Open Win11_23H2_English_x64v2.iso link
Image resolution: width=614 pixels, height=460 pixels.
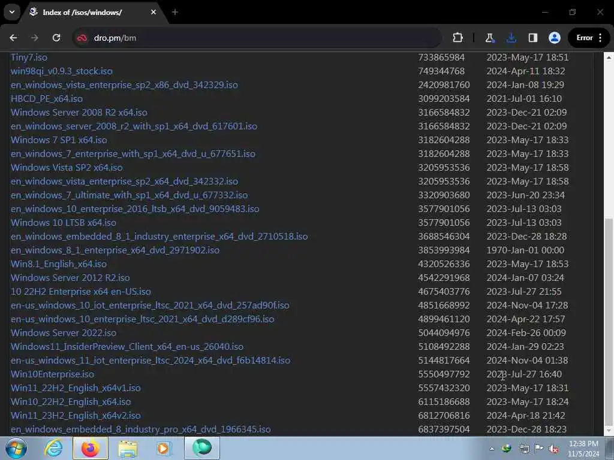pos(76,416)
